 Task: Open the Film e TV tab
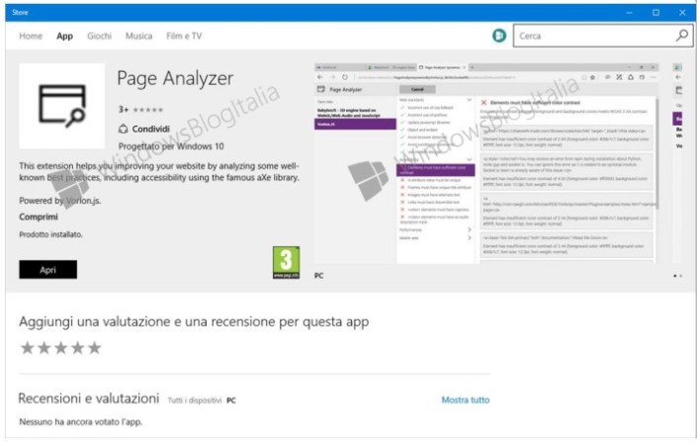point(184,36)
